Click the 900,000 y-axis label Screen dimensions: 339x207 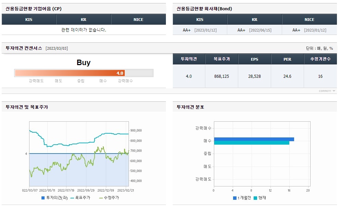coord(136,131)
